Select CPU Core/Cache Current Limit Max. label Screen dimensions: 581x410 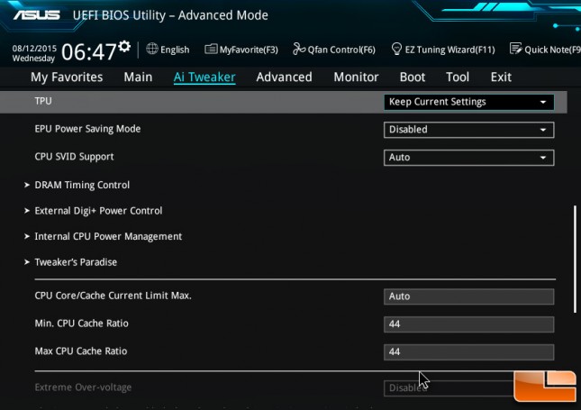point(113,296)
